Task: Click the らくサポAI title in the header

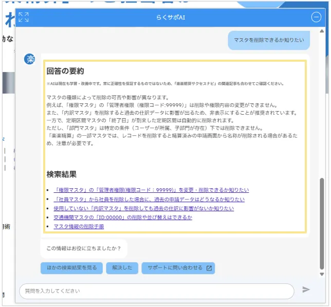Action: (x=170, y=17)
